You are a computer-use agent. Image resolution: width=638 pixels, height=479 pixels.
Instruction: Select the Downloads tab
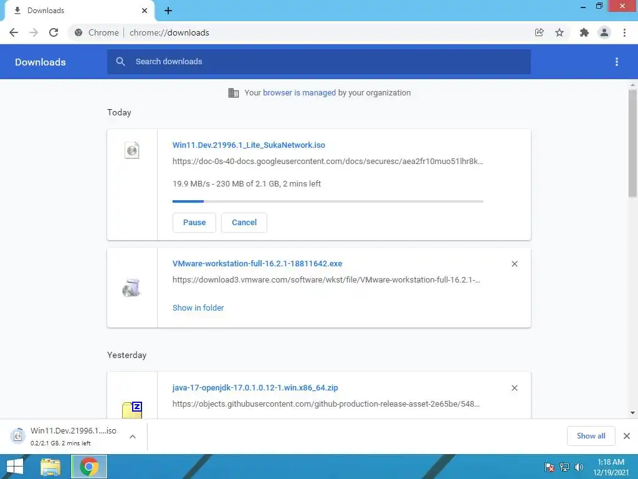79,11
